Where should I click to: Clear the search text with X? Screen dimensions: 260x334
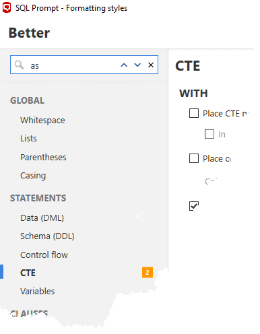pyautogui.click(x=151, y=65)
